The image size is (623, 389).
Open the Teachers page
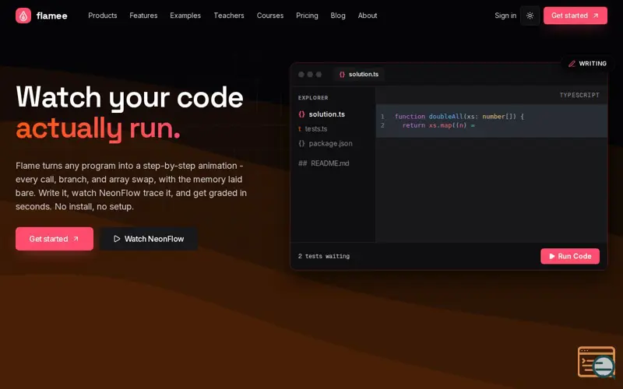coord(229,16)
